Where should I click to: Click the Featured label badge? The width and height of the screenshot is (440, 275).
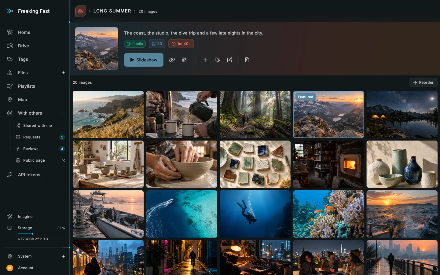click(306, 97)
